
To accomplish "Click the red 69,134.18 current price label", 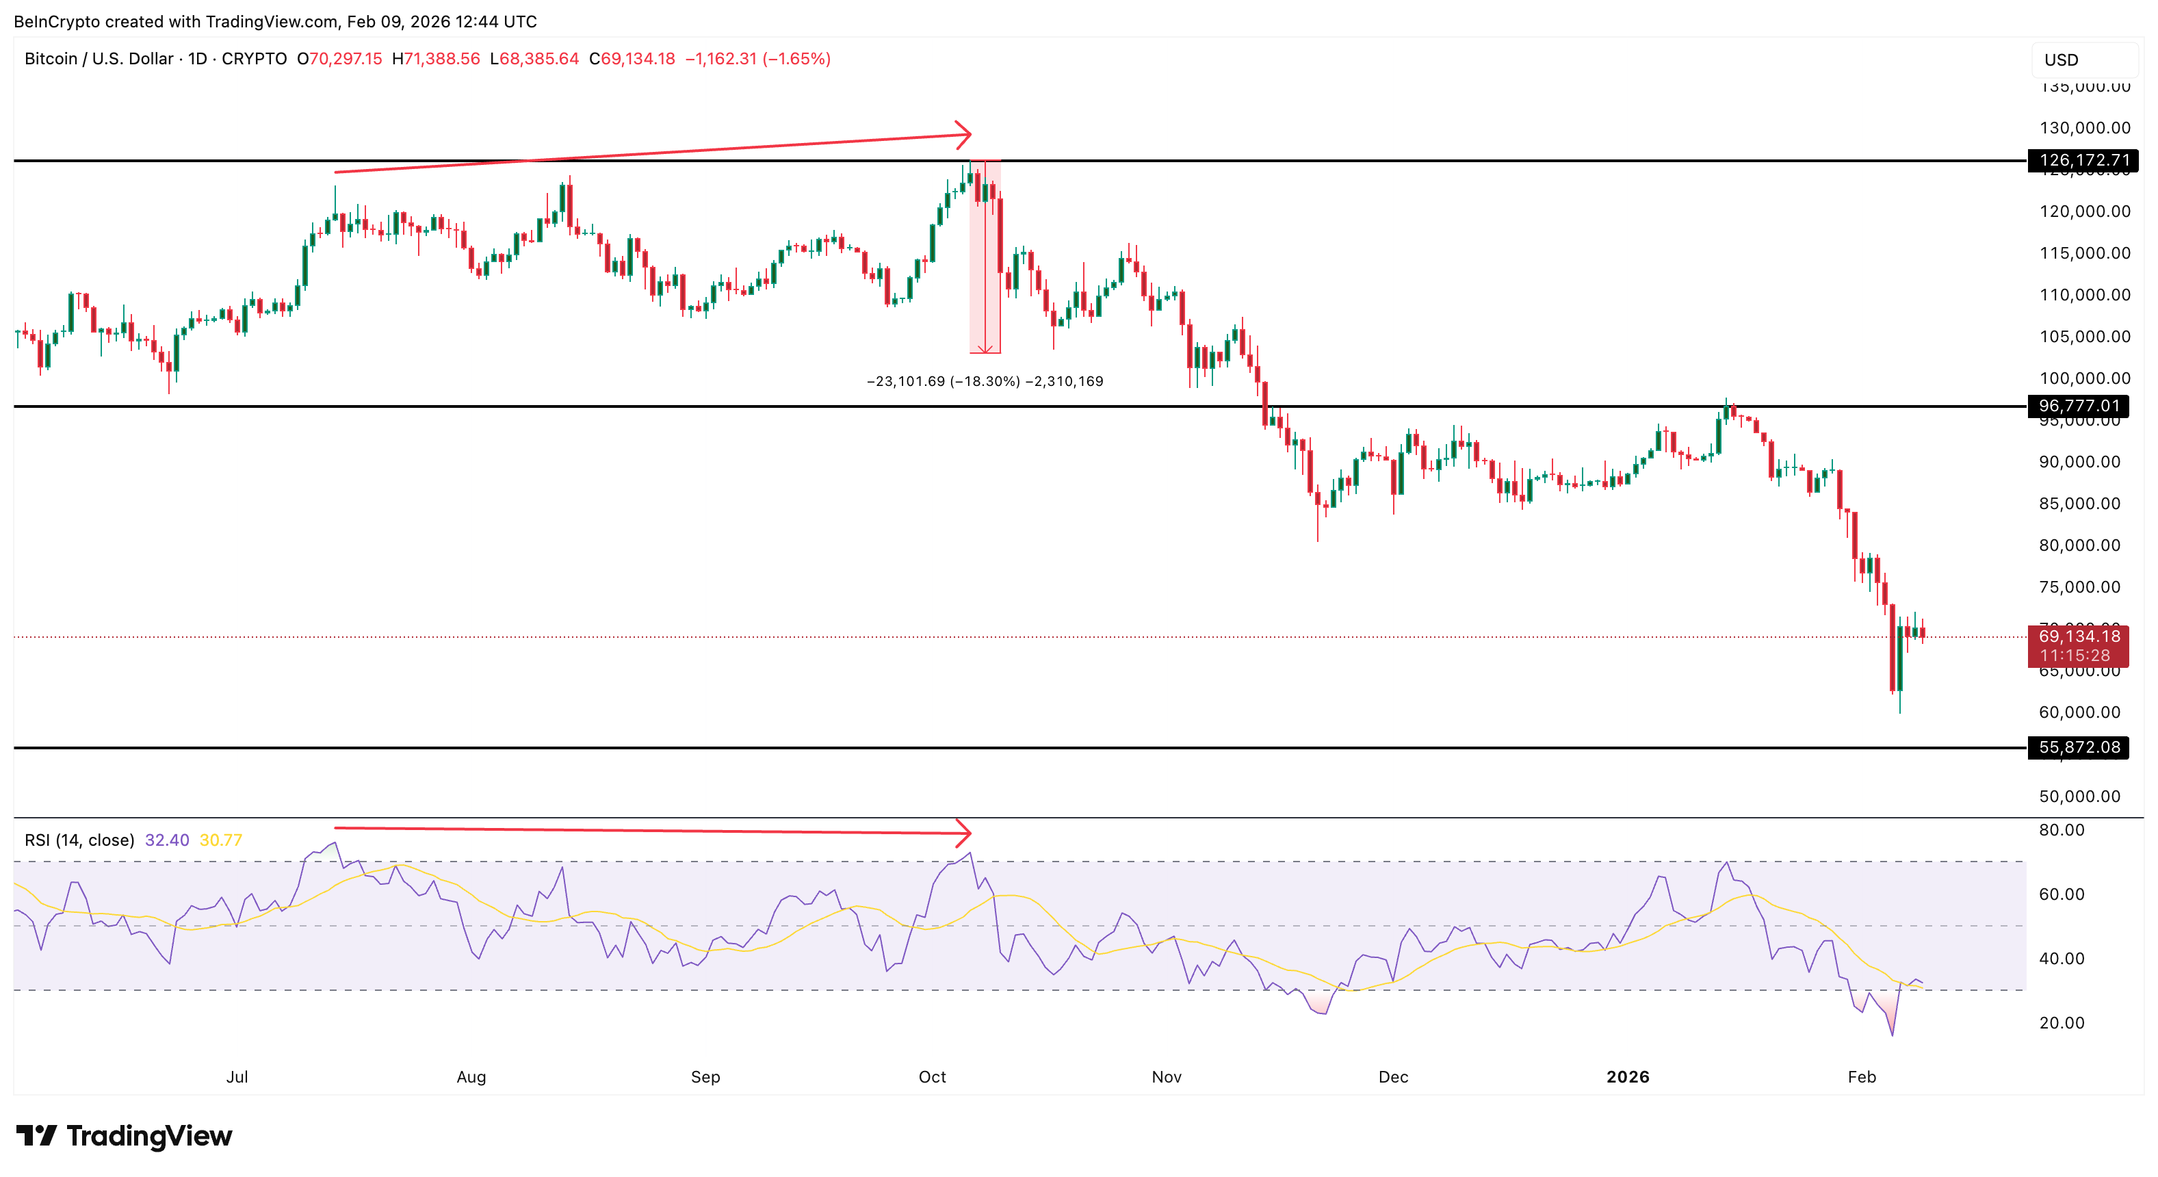I will point(2080,636).
